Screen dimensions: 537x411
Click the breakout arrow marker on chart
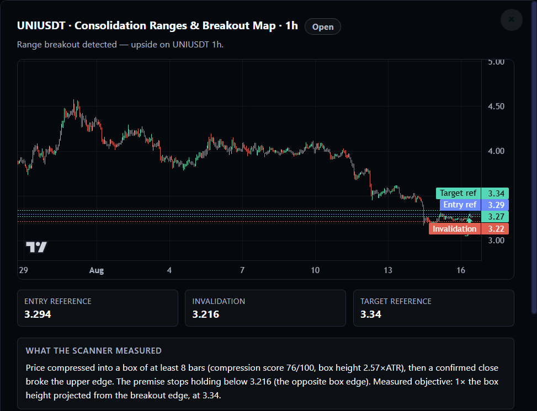click(470, 220)
